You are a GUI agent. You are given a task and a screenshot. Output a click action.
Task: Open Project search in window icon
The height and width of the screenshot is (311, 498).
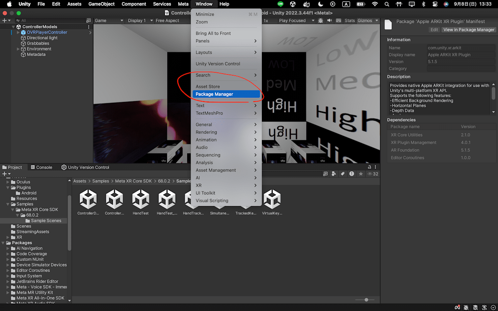click(x=326, y=174)
